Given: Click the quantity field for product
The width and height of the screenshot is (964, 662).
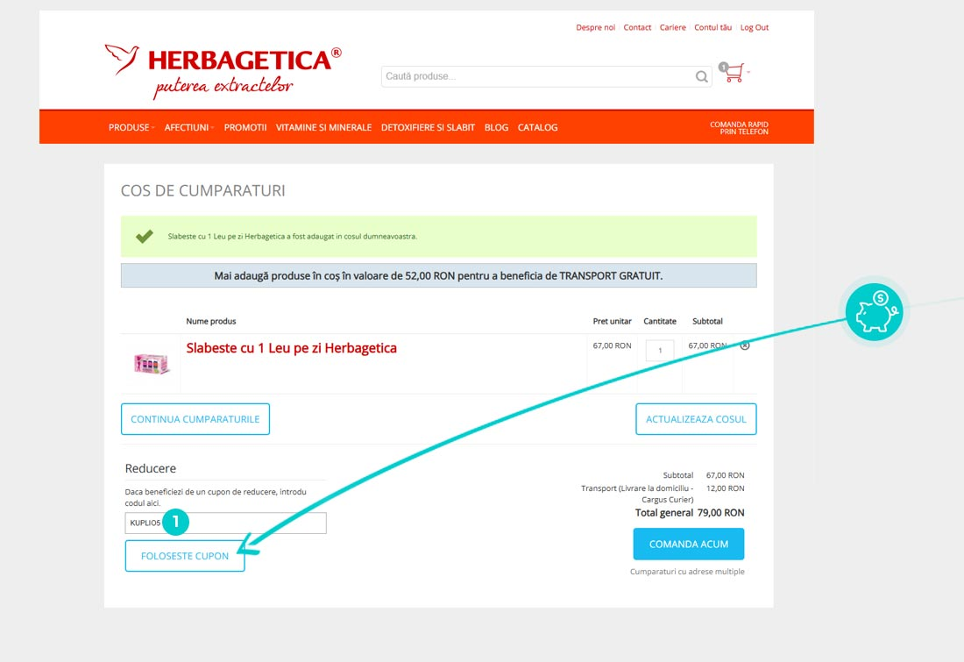Looking at the screenshot, I should [660, 350].
